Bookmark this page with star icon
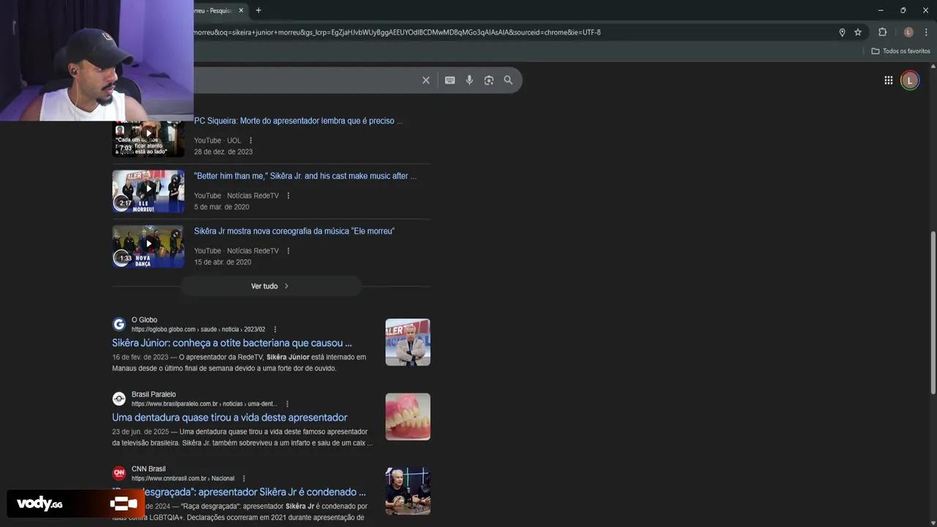 [x=858, y=32]
